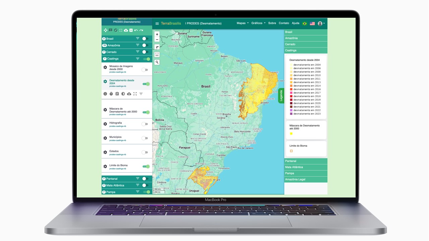Open filter options for Mata Atlântica group
The height and width of the screenshot is (241, 429).
tap(137, 185)
